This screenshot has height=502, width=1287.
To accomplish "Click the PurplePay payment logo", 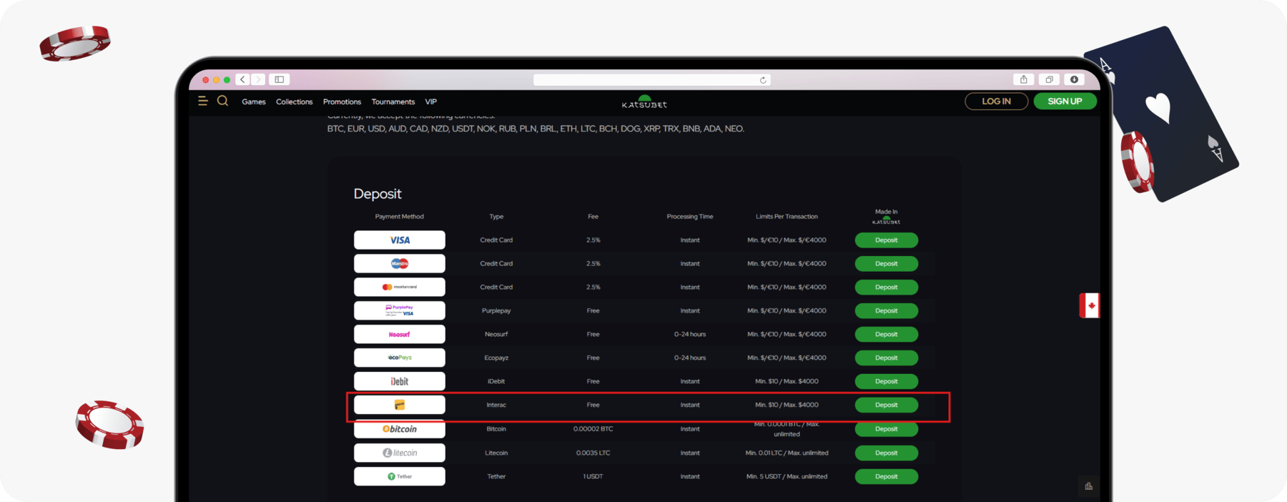I will pos(400,311).
